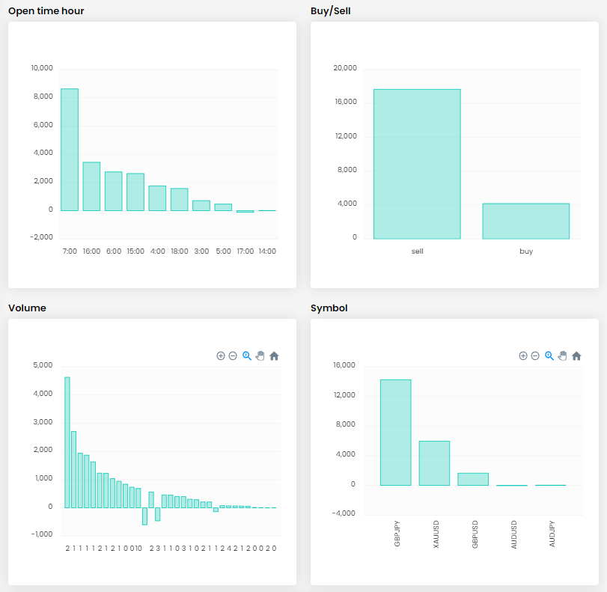Click "-4,000" on Symbol chart axis
607x592 pixels.
pos(344,513)
